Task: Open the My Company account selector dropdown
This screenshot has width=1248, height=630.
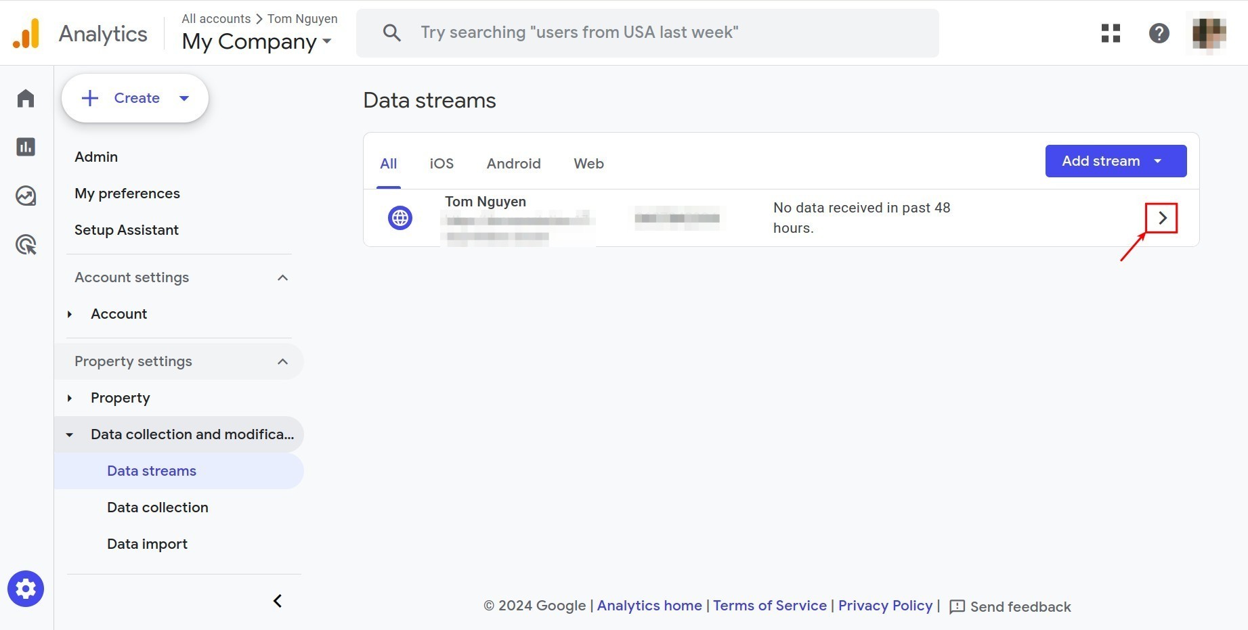Action: tap(257, 42)
